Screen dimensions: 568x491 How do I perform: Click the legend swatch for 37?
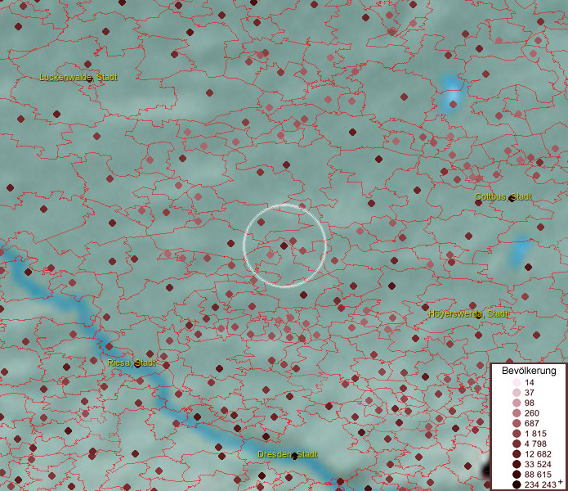[x=517, y=392]
